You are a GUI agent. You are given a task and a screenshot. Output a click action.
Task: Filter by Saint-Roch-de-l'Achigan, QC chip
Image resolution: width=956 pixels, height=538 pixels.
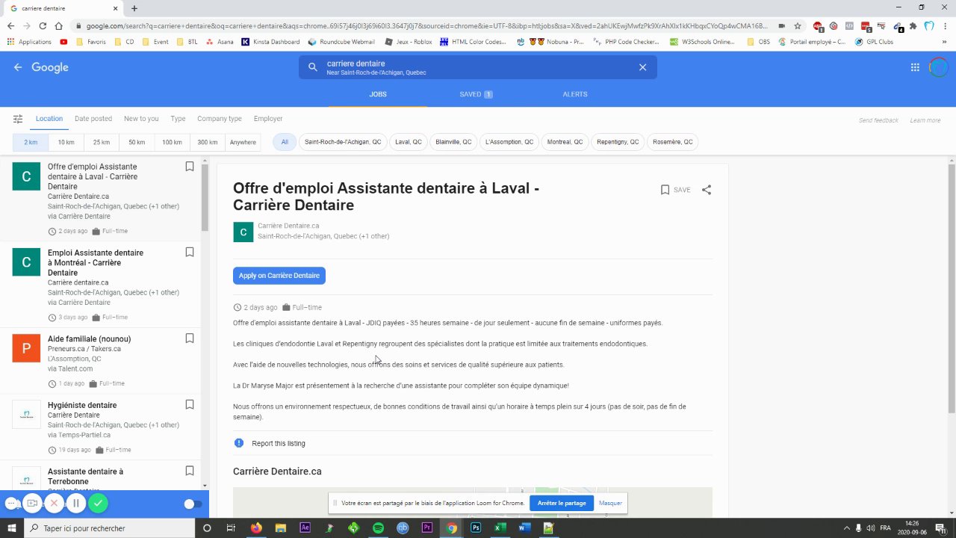click(343, 142)
